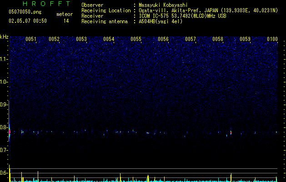Click the Receiver field label
The width and height of the screenshot is (286, 182).
coord(92,16)
